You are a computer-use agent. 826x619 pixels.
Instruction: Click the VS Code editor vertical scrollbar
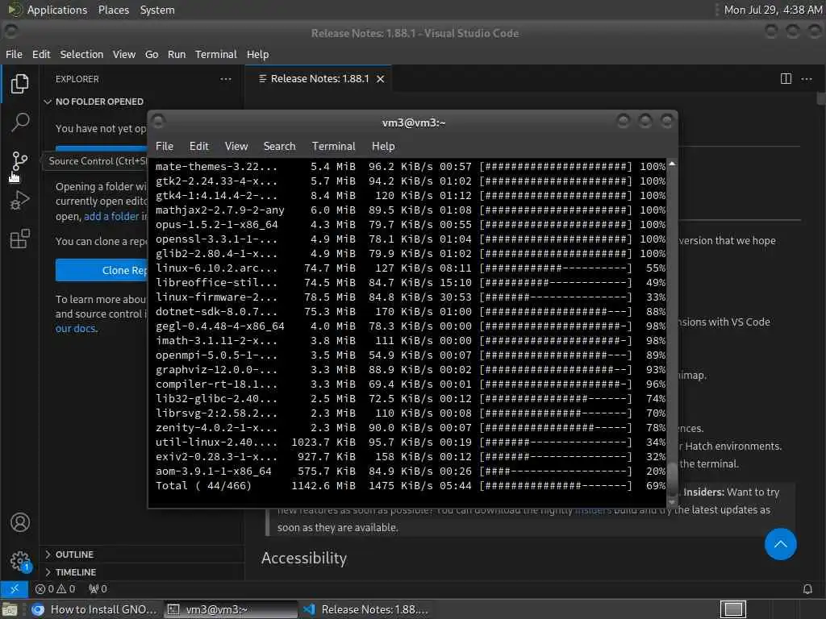click(820, 98)
